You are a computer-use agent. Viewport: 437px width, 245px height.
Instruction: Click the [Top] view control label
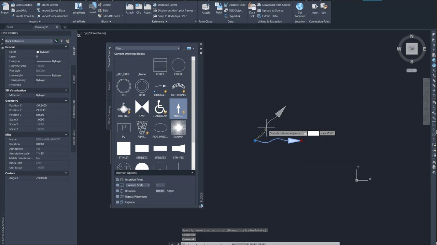coord(85,33)
